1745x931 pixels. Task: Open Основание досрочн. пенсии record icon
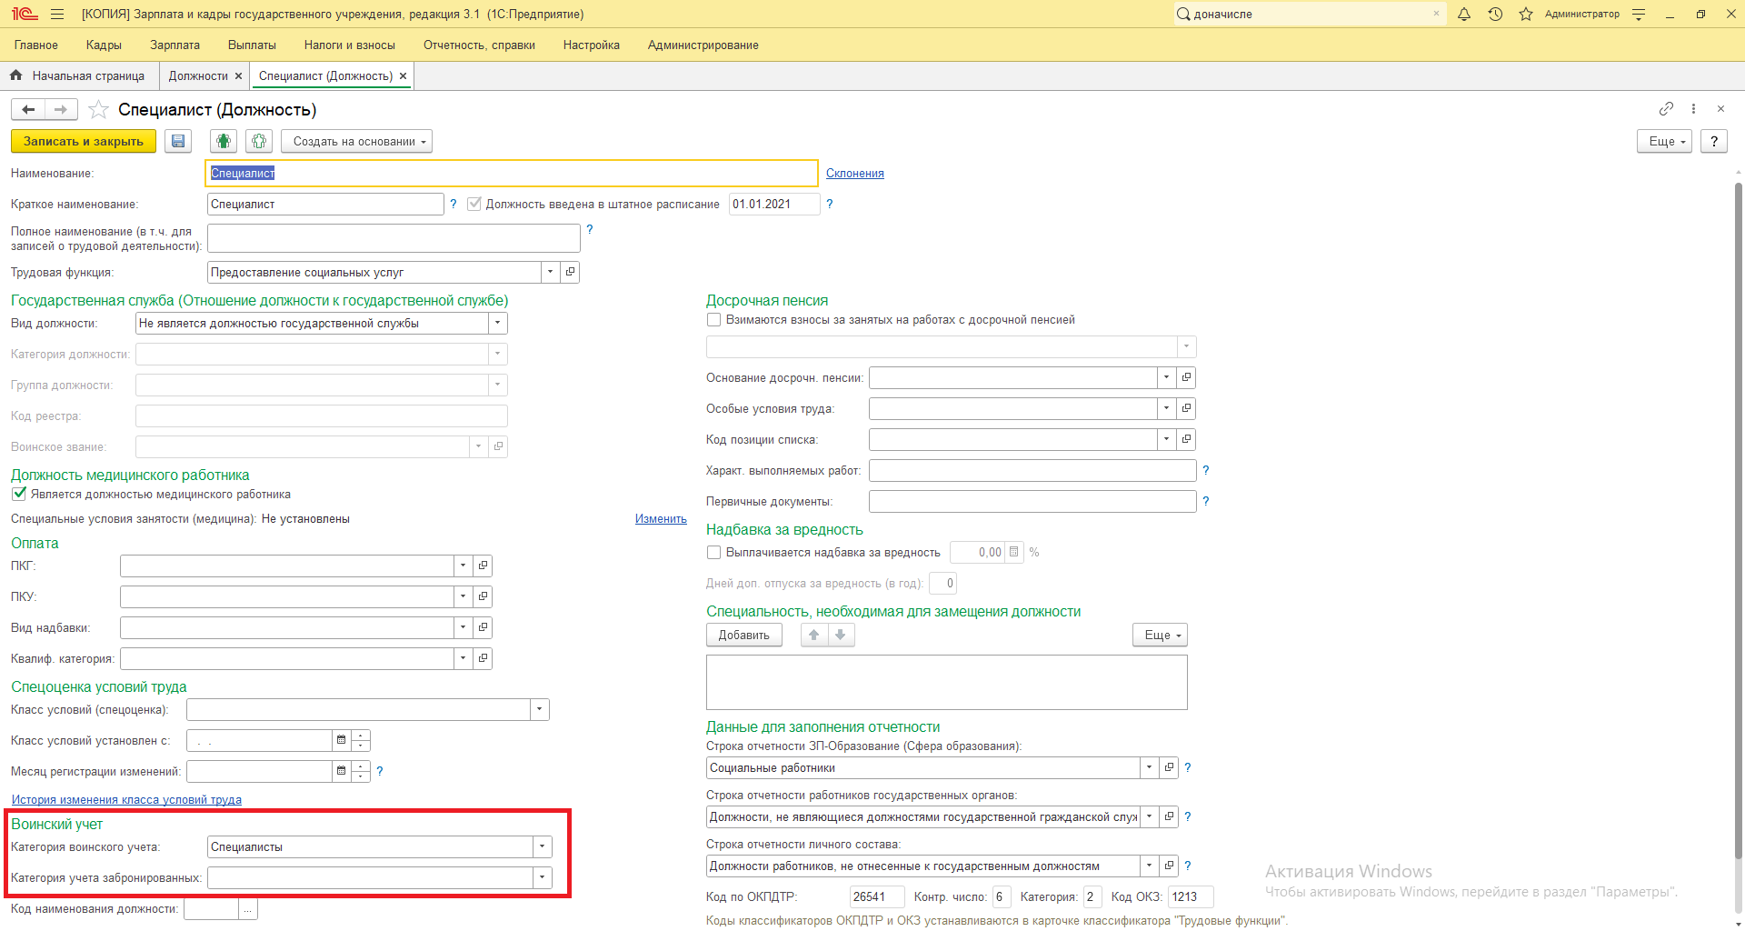tap(1186, 377)
